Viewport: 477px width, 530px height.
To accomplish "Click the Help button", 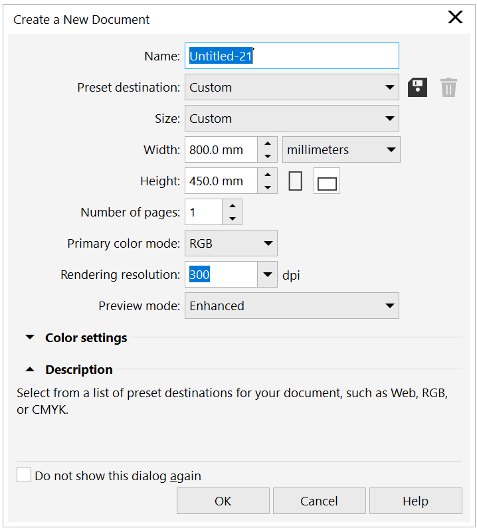I will coord(415,501).
